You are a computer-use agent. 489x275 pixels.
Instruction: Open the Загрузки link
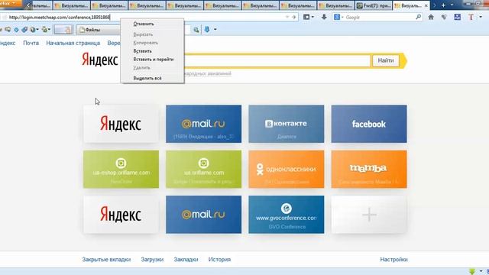click(x=152, y=260)
